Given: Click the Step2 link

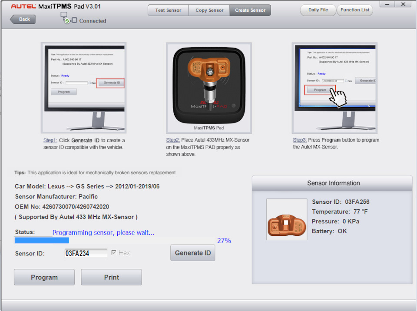Looking at the screenshot, I should (173, 140).
